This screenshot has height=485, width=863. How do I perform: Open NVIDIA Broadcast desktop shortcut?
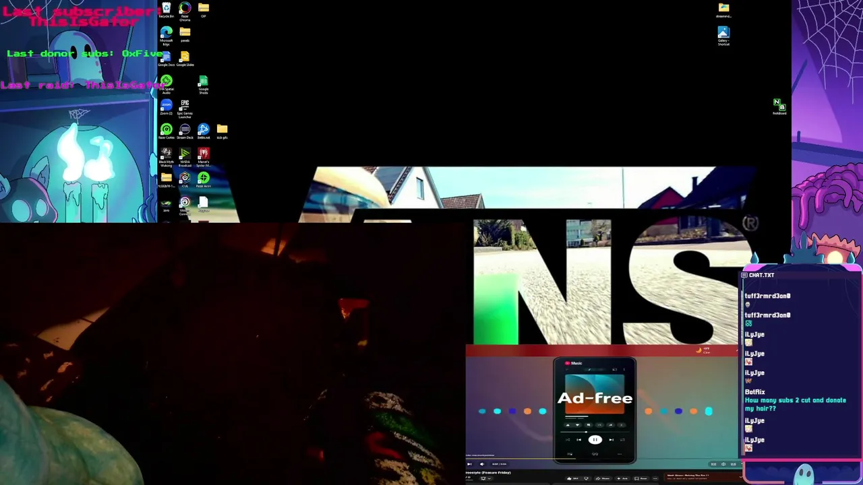tap(185, 157)
